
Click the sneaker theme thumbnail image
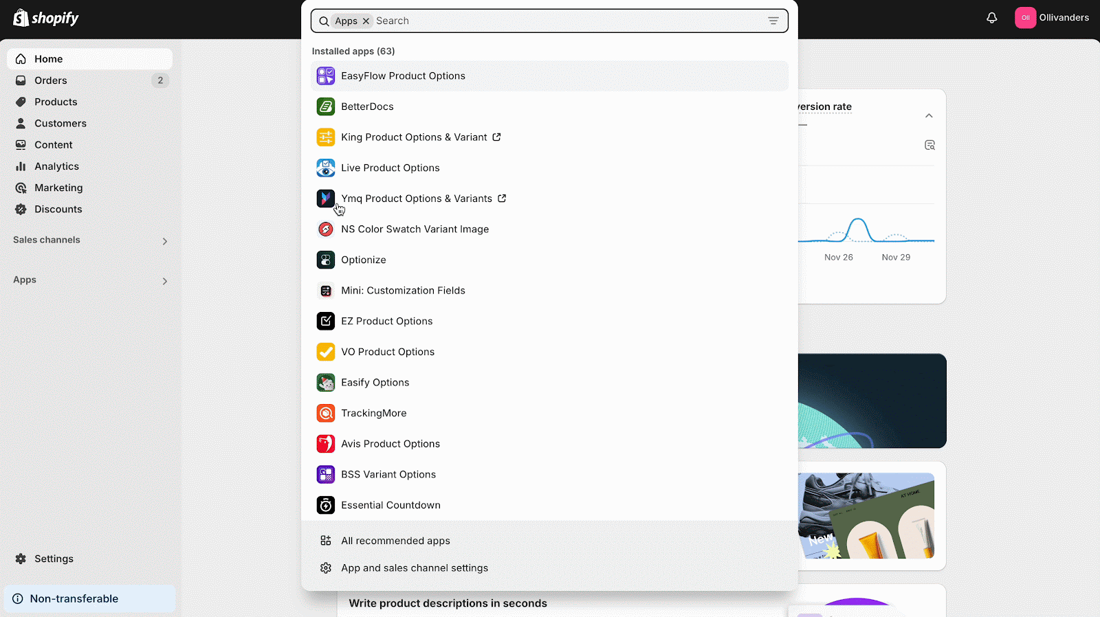(866, 515)
